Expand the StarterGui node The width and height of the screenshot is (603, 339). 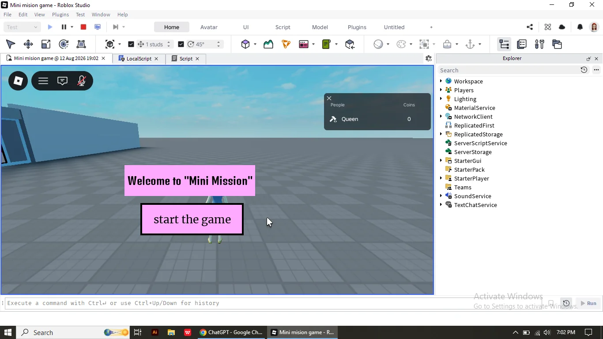pyautogui.click(x=441, y=161)
